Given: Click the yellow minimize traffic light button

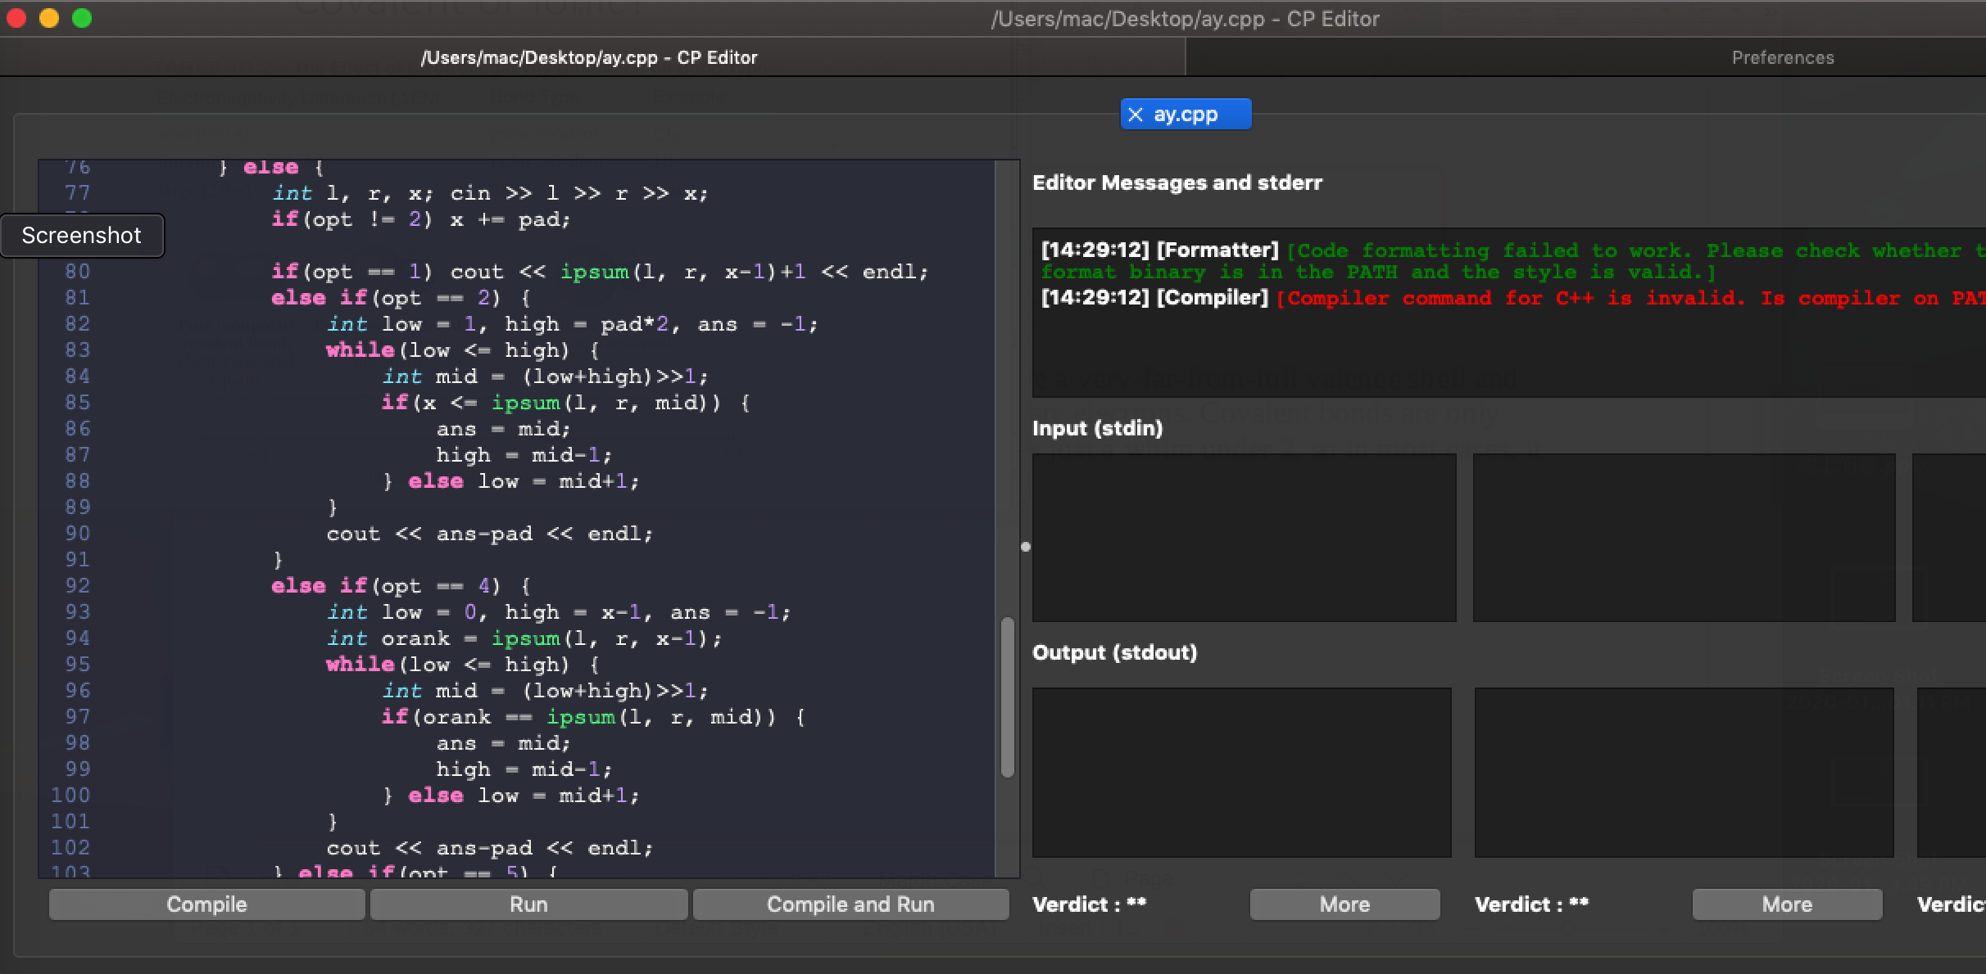Looking at the screenshot, I should pos(48,17).
